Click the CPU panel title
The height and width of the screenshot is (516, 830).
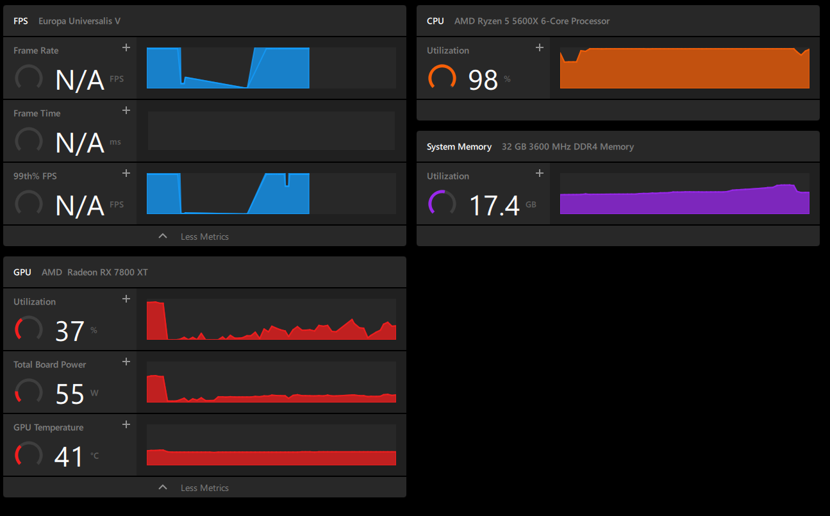435,21
